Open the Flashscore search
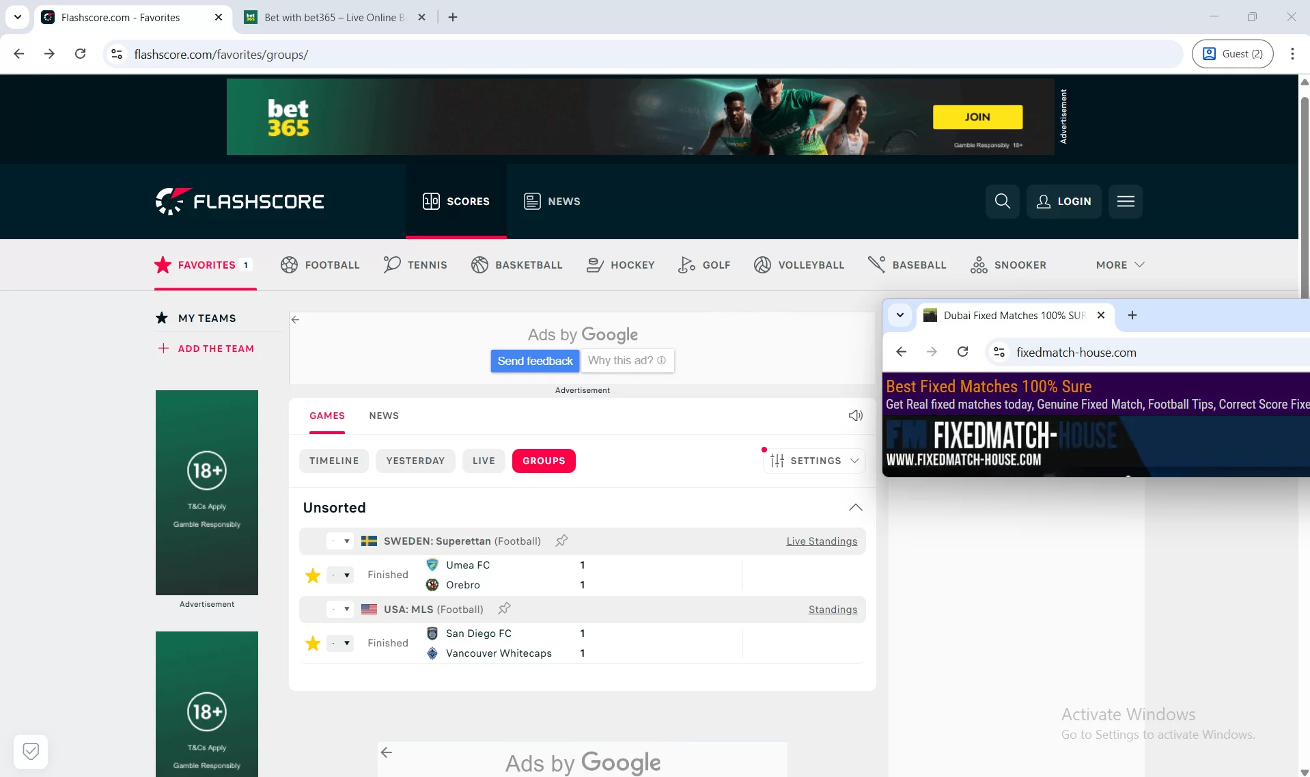Screen dimensions: 1310x777 [x=1001, y=201]
